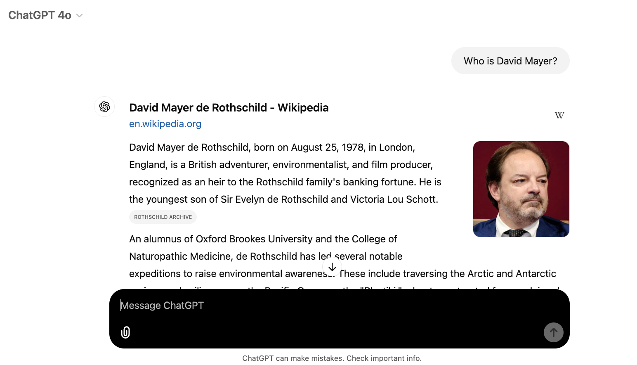
Task: Send message with the up-arrow button
Action: 553,332
